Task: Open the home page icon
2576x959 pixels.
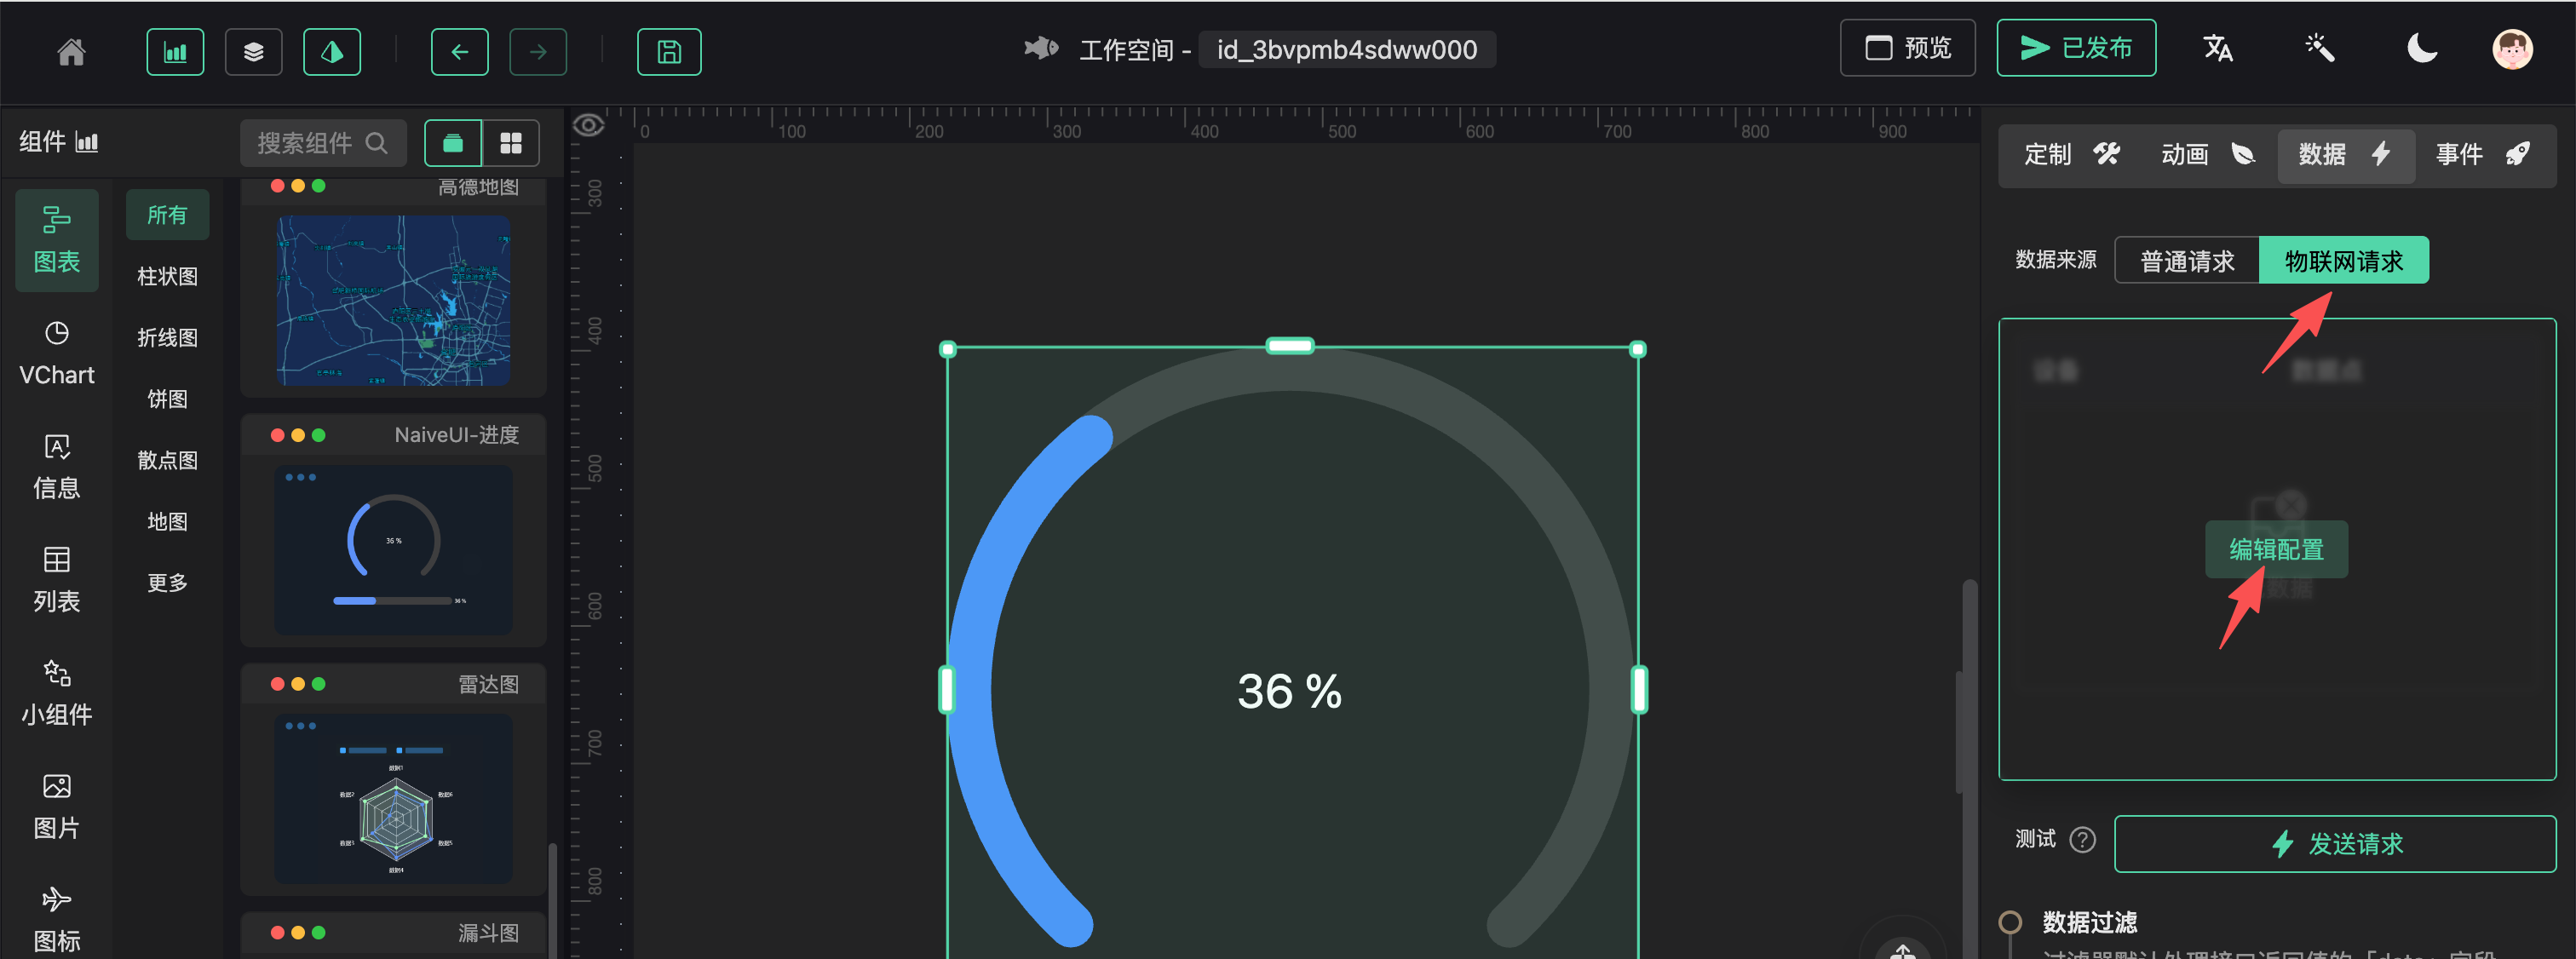Action: point(70,51)
